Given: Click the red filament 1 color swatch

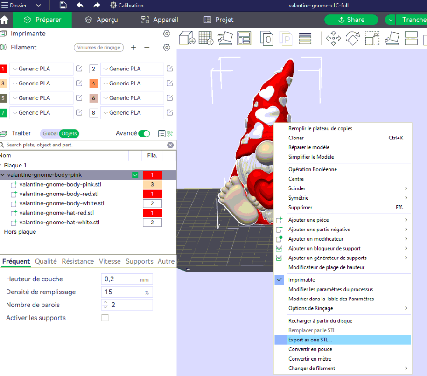Looking at the screenshot, I should point(3,69).
